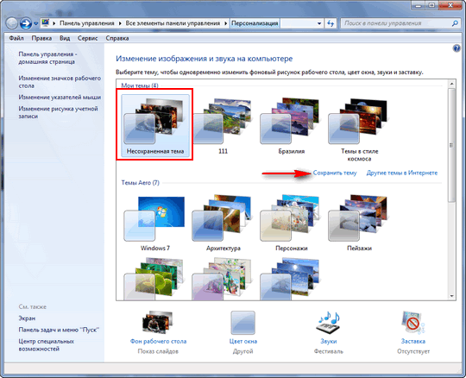Image resolution: width=466 pixels, height=378 pixels.
Task: Click the Фон рабочего стола icon
Action: tap(158, 322)
